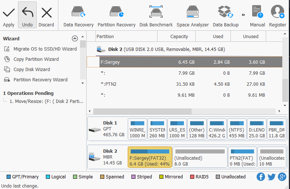This screenshot has height=189, width=290.
Task: Click the Simple legend swatch
Action: coord(75,177)
